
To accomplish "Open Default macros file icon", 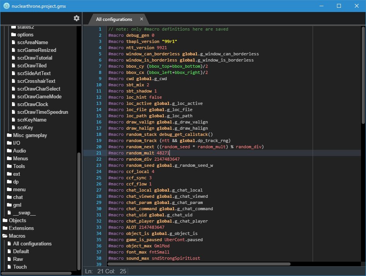I will (9, 251).
